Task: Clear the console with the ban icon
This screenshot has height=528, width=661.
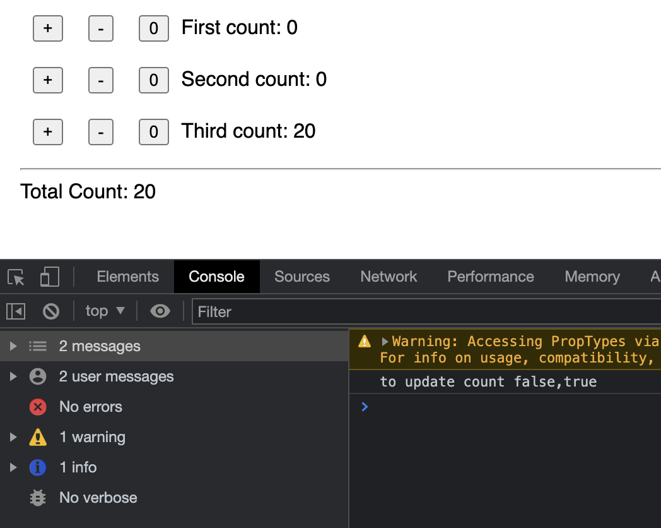Action: [x=51, y=311]
